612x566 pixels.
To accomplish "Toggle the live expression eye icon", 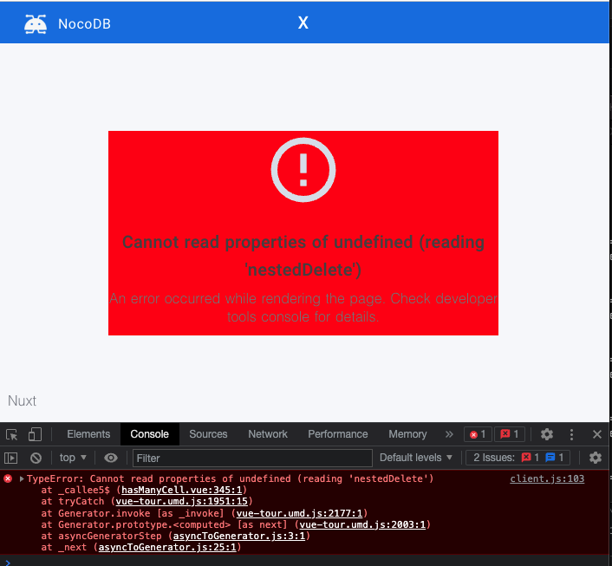I will [111, 458].
